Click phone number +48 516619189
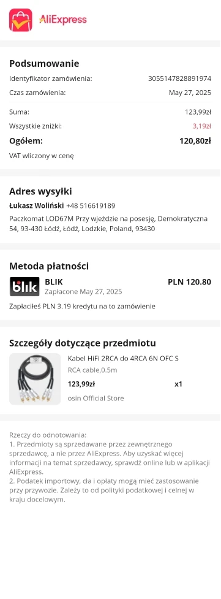Screen dimensions: 221x599 (x=91, y=205)
